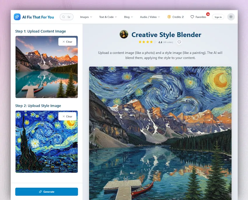Click the first rating star
The image size is (248, 200).
(140, 42)
